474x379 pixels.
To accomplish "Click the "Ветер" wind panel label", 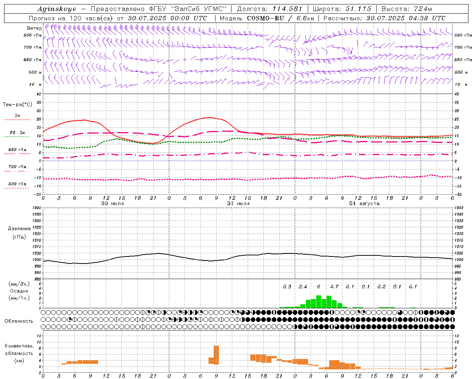I will coord(34,28).
